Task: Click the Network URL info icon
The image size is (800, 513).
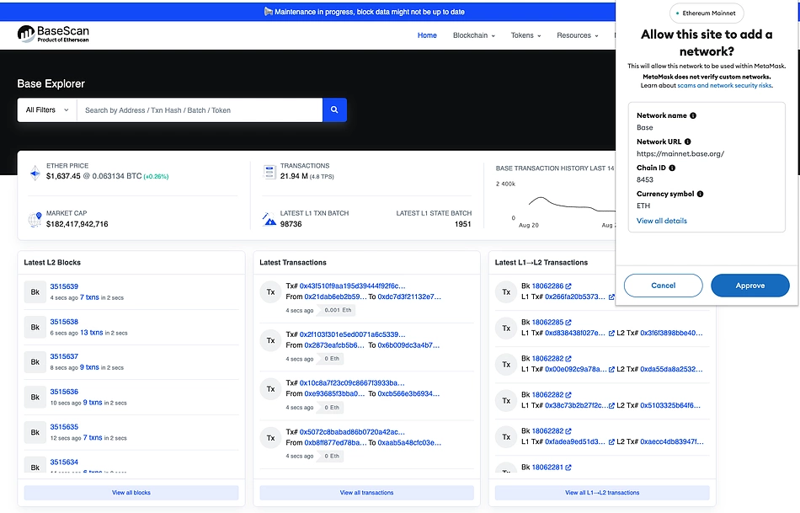Action: click(686, 141)
